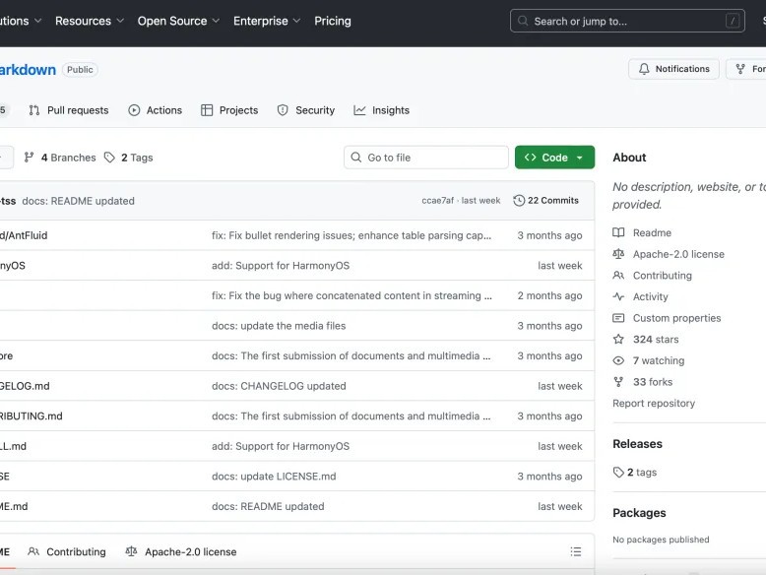The height and width of the screenshot is (575, 766).
Task: Open the table of contents outline icon
Action: tap(576, 551)
